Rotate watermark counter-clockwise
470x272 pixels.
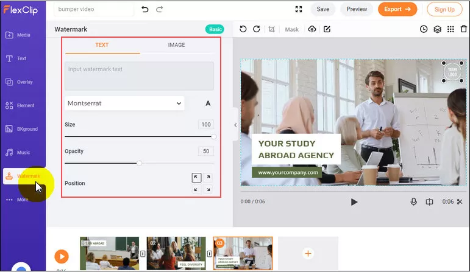coord(243,29)
